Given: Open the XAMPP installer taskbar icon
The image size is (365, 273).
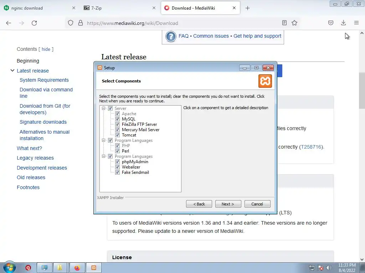Looking at the screenshot, I should coord(94,268).
